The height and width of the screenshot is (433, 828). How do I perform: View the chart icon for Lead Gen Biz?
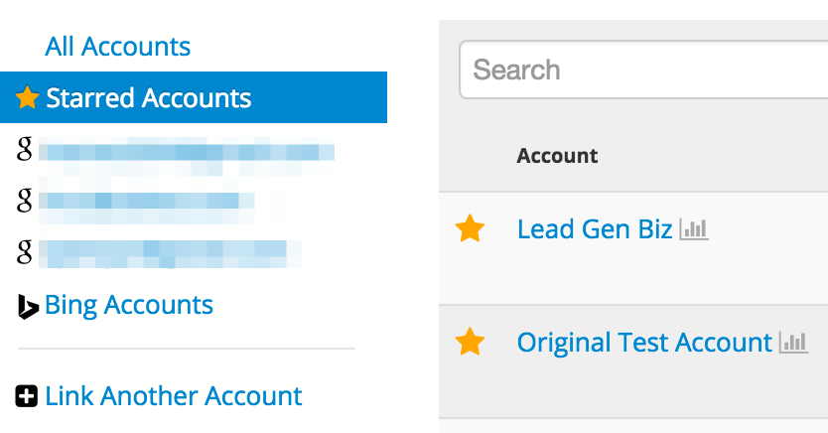click(693, 229)
